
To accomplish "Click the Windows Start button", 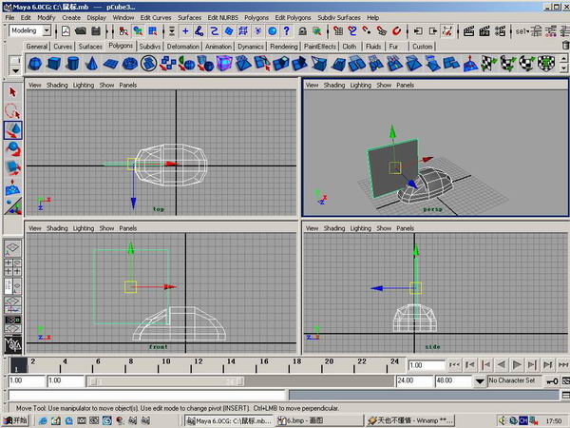I will coord(15,420).
